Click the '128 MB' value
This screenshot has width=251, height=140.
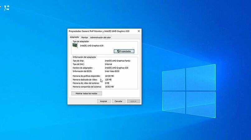click(x=108, y=80)
